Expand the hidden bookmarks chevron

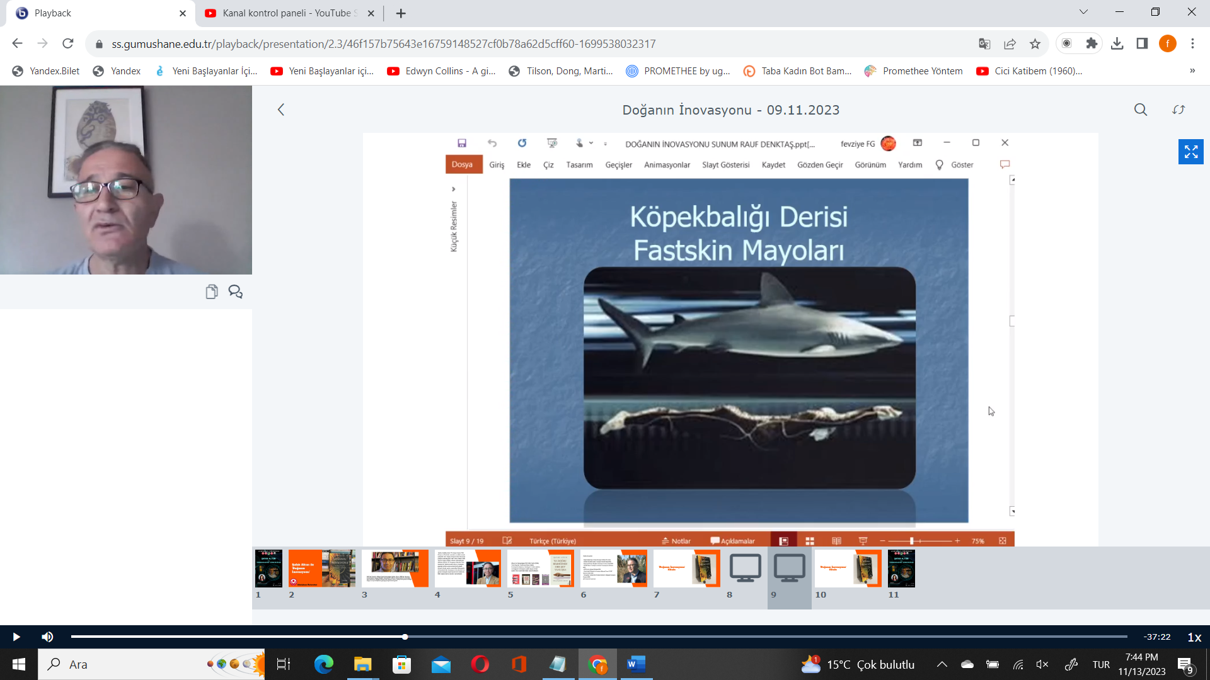point(1192,71)
